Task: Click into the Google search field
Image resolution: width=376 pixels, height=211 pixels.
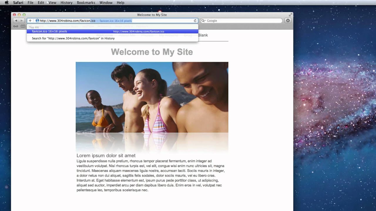Action: point(241,21)
